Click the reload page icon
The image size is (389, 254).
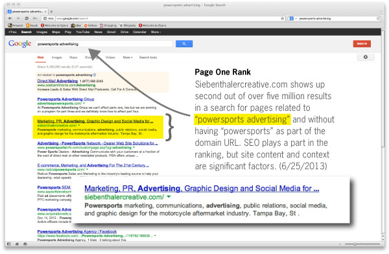pyautogui.click(x=27, y=18)
